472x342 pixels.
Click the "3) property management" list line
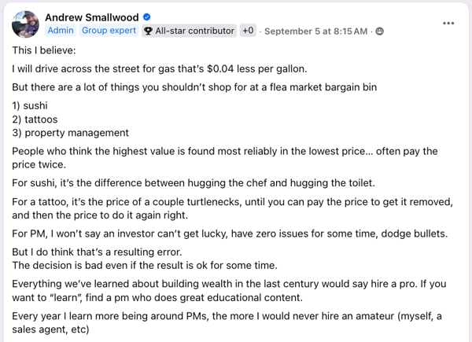click(70, 132)
